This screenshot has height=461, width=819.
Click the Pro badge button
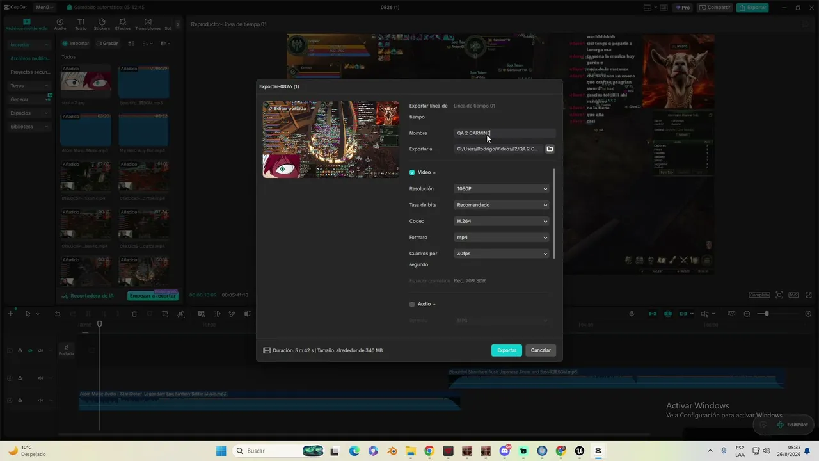coord(683,8)
